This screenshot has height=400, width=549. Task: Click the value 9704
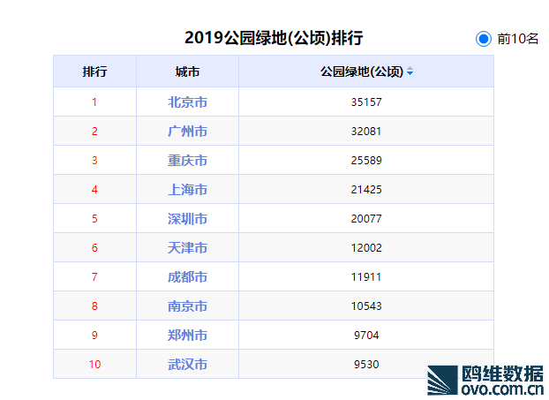click(366, 336)
